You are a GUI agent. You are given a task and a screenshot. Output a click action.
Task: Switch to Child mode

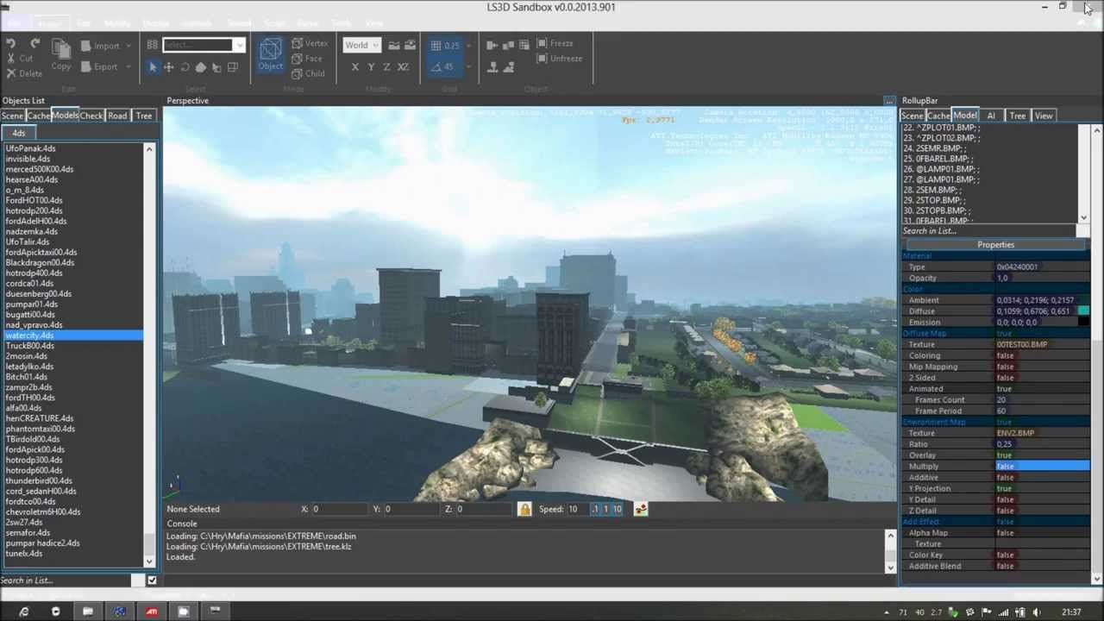(x=308, y=73)
